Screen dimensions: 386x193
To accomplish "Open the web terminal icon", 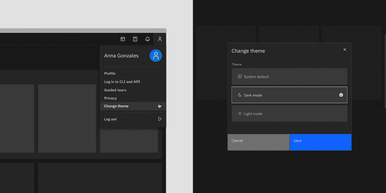I will [x=123, y=39].
